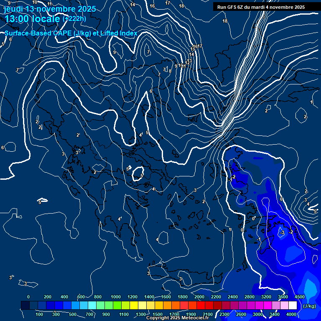This screenshot has height=321, width=321.
Task: Click the '500' legend value
Action: pyautogui.click(x=73, y=314)
